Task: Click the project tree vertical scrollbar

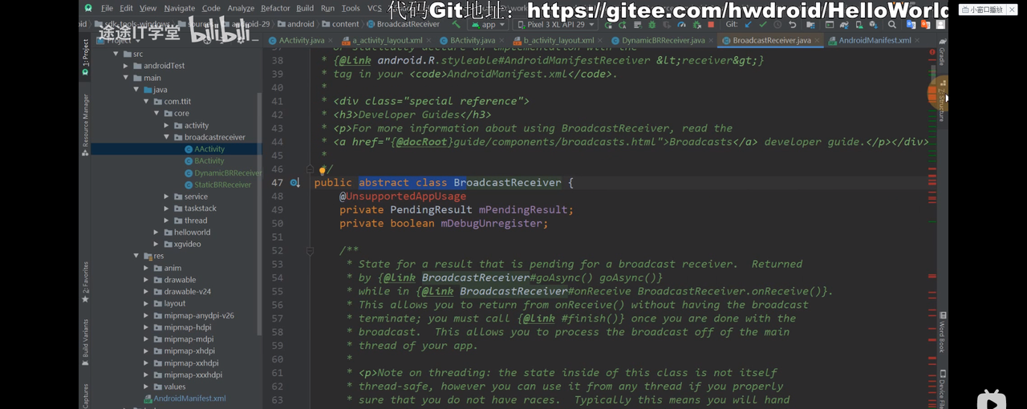Action: pos(259,213)
